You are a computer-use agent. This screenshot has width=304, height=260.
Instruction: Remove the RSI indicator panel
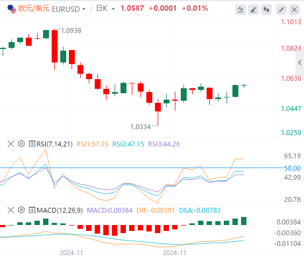[x=11, y=144]
